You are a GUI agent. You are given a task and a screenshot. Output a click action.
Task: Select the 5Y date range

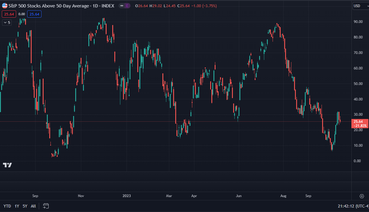pos(25,206)
